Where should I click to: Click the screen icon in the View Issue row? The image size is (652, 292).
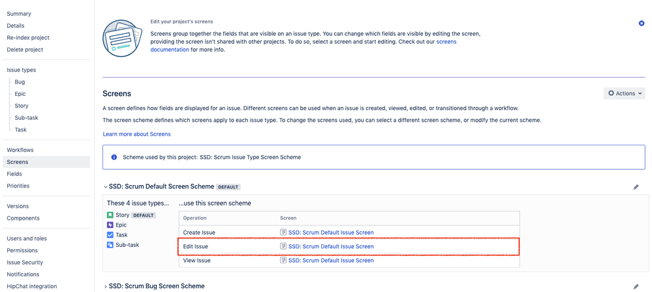tap(284, 261)
